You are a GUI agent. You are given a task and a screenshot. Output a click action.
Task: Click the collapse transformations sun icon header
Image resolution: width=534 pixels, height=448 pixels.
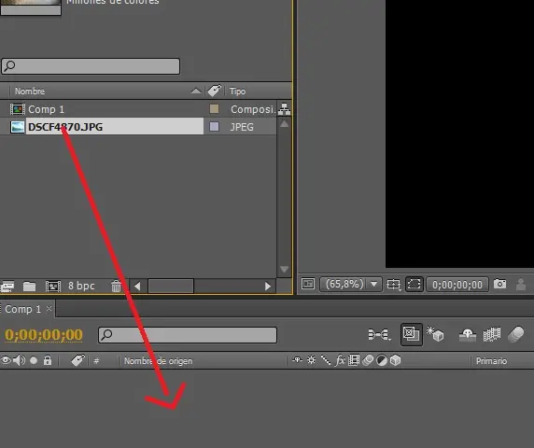[x=311, y=360]
